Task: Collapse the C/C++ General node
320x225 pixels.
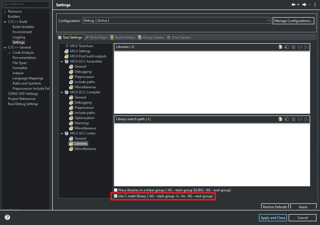Action: [x=5, y=48]
